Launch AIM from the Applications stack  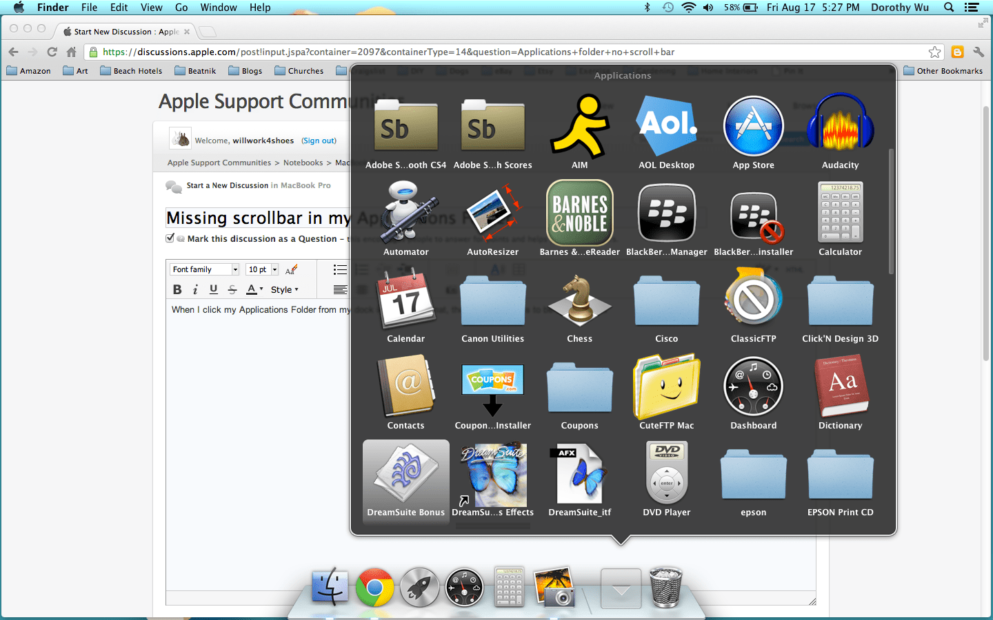[579, 126]
